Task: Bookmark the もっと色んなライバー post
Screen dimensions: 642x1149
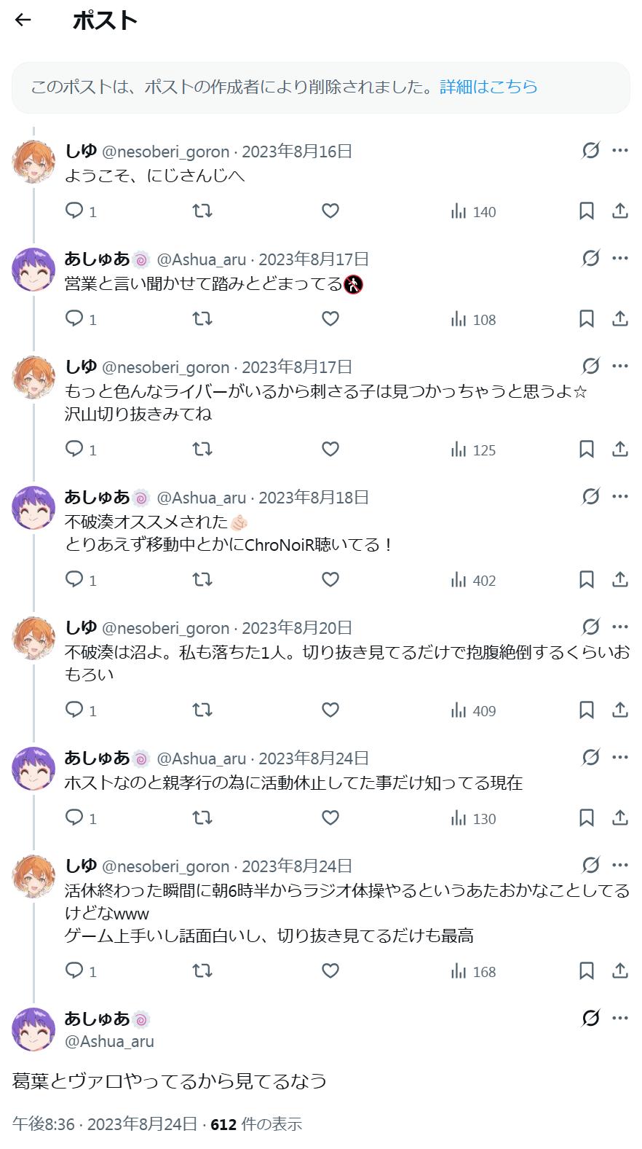Action: 586,450
